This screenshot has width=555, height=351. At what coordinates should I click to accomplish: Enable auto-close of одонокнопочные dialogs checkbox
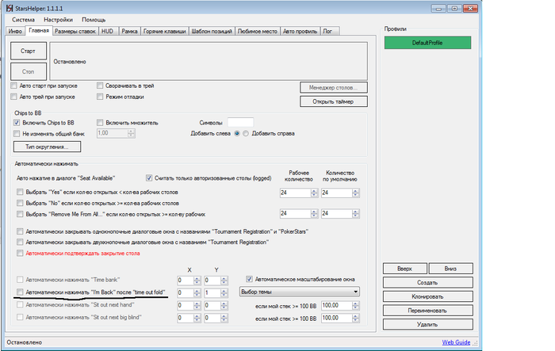click(20, 231)
